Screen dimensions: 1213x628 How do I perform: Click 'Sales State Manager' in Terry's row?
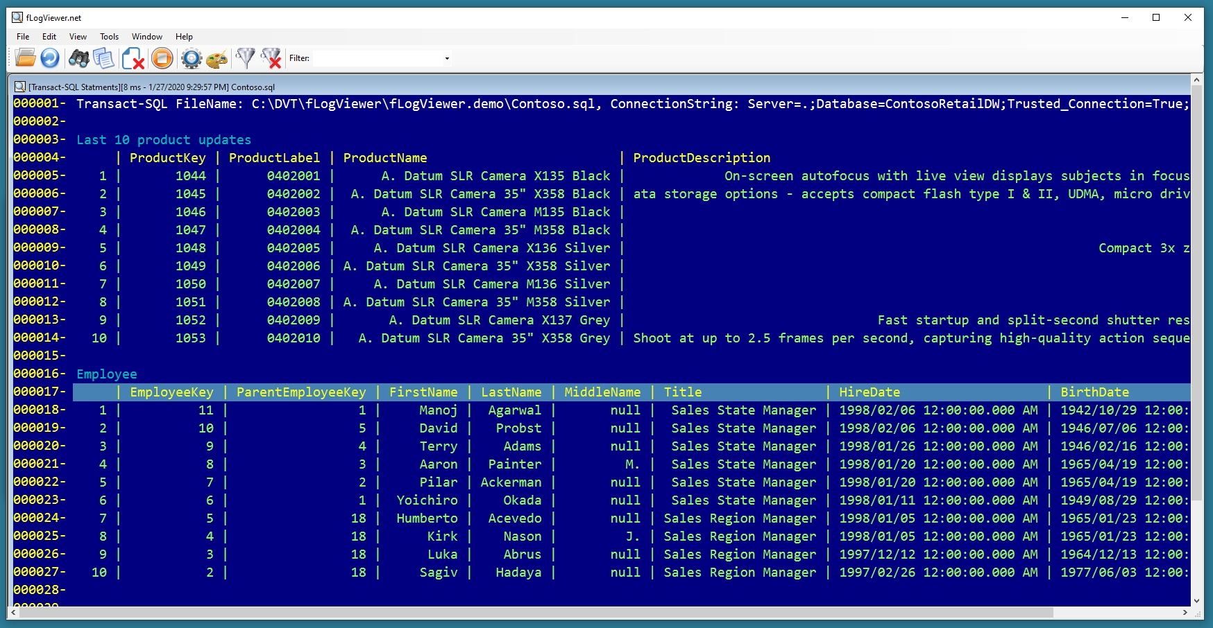(744, 446)
